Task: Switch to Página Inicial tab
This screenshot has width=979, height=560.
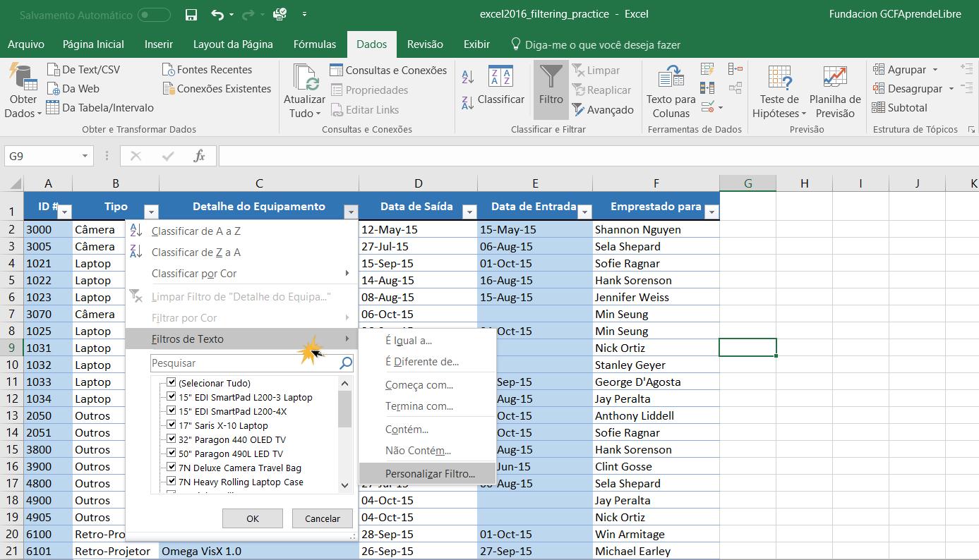Action: click(x=93, y=44)
